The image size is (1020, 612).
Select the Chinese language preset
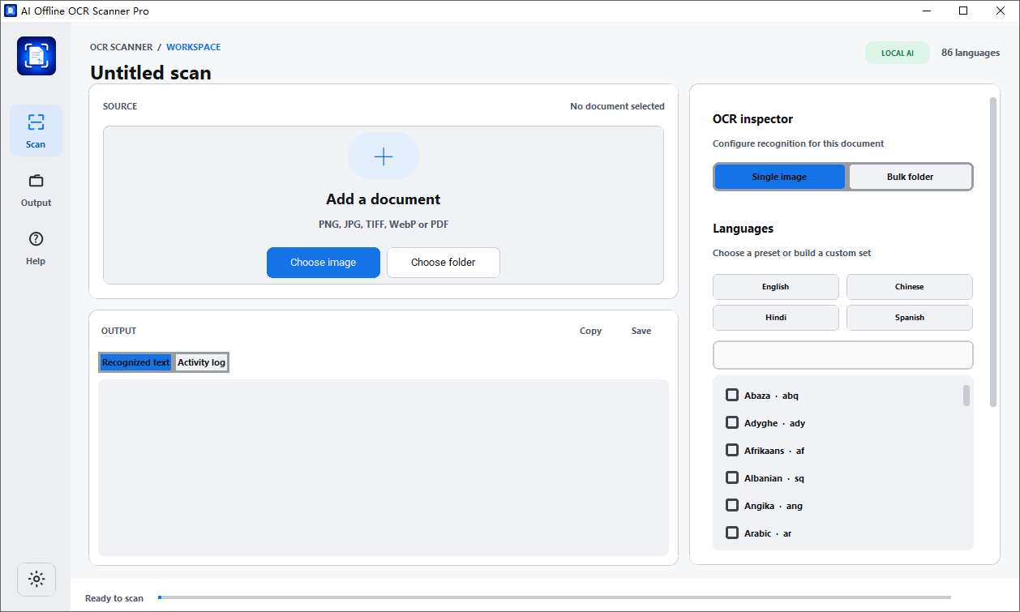click(910, 287)
